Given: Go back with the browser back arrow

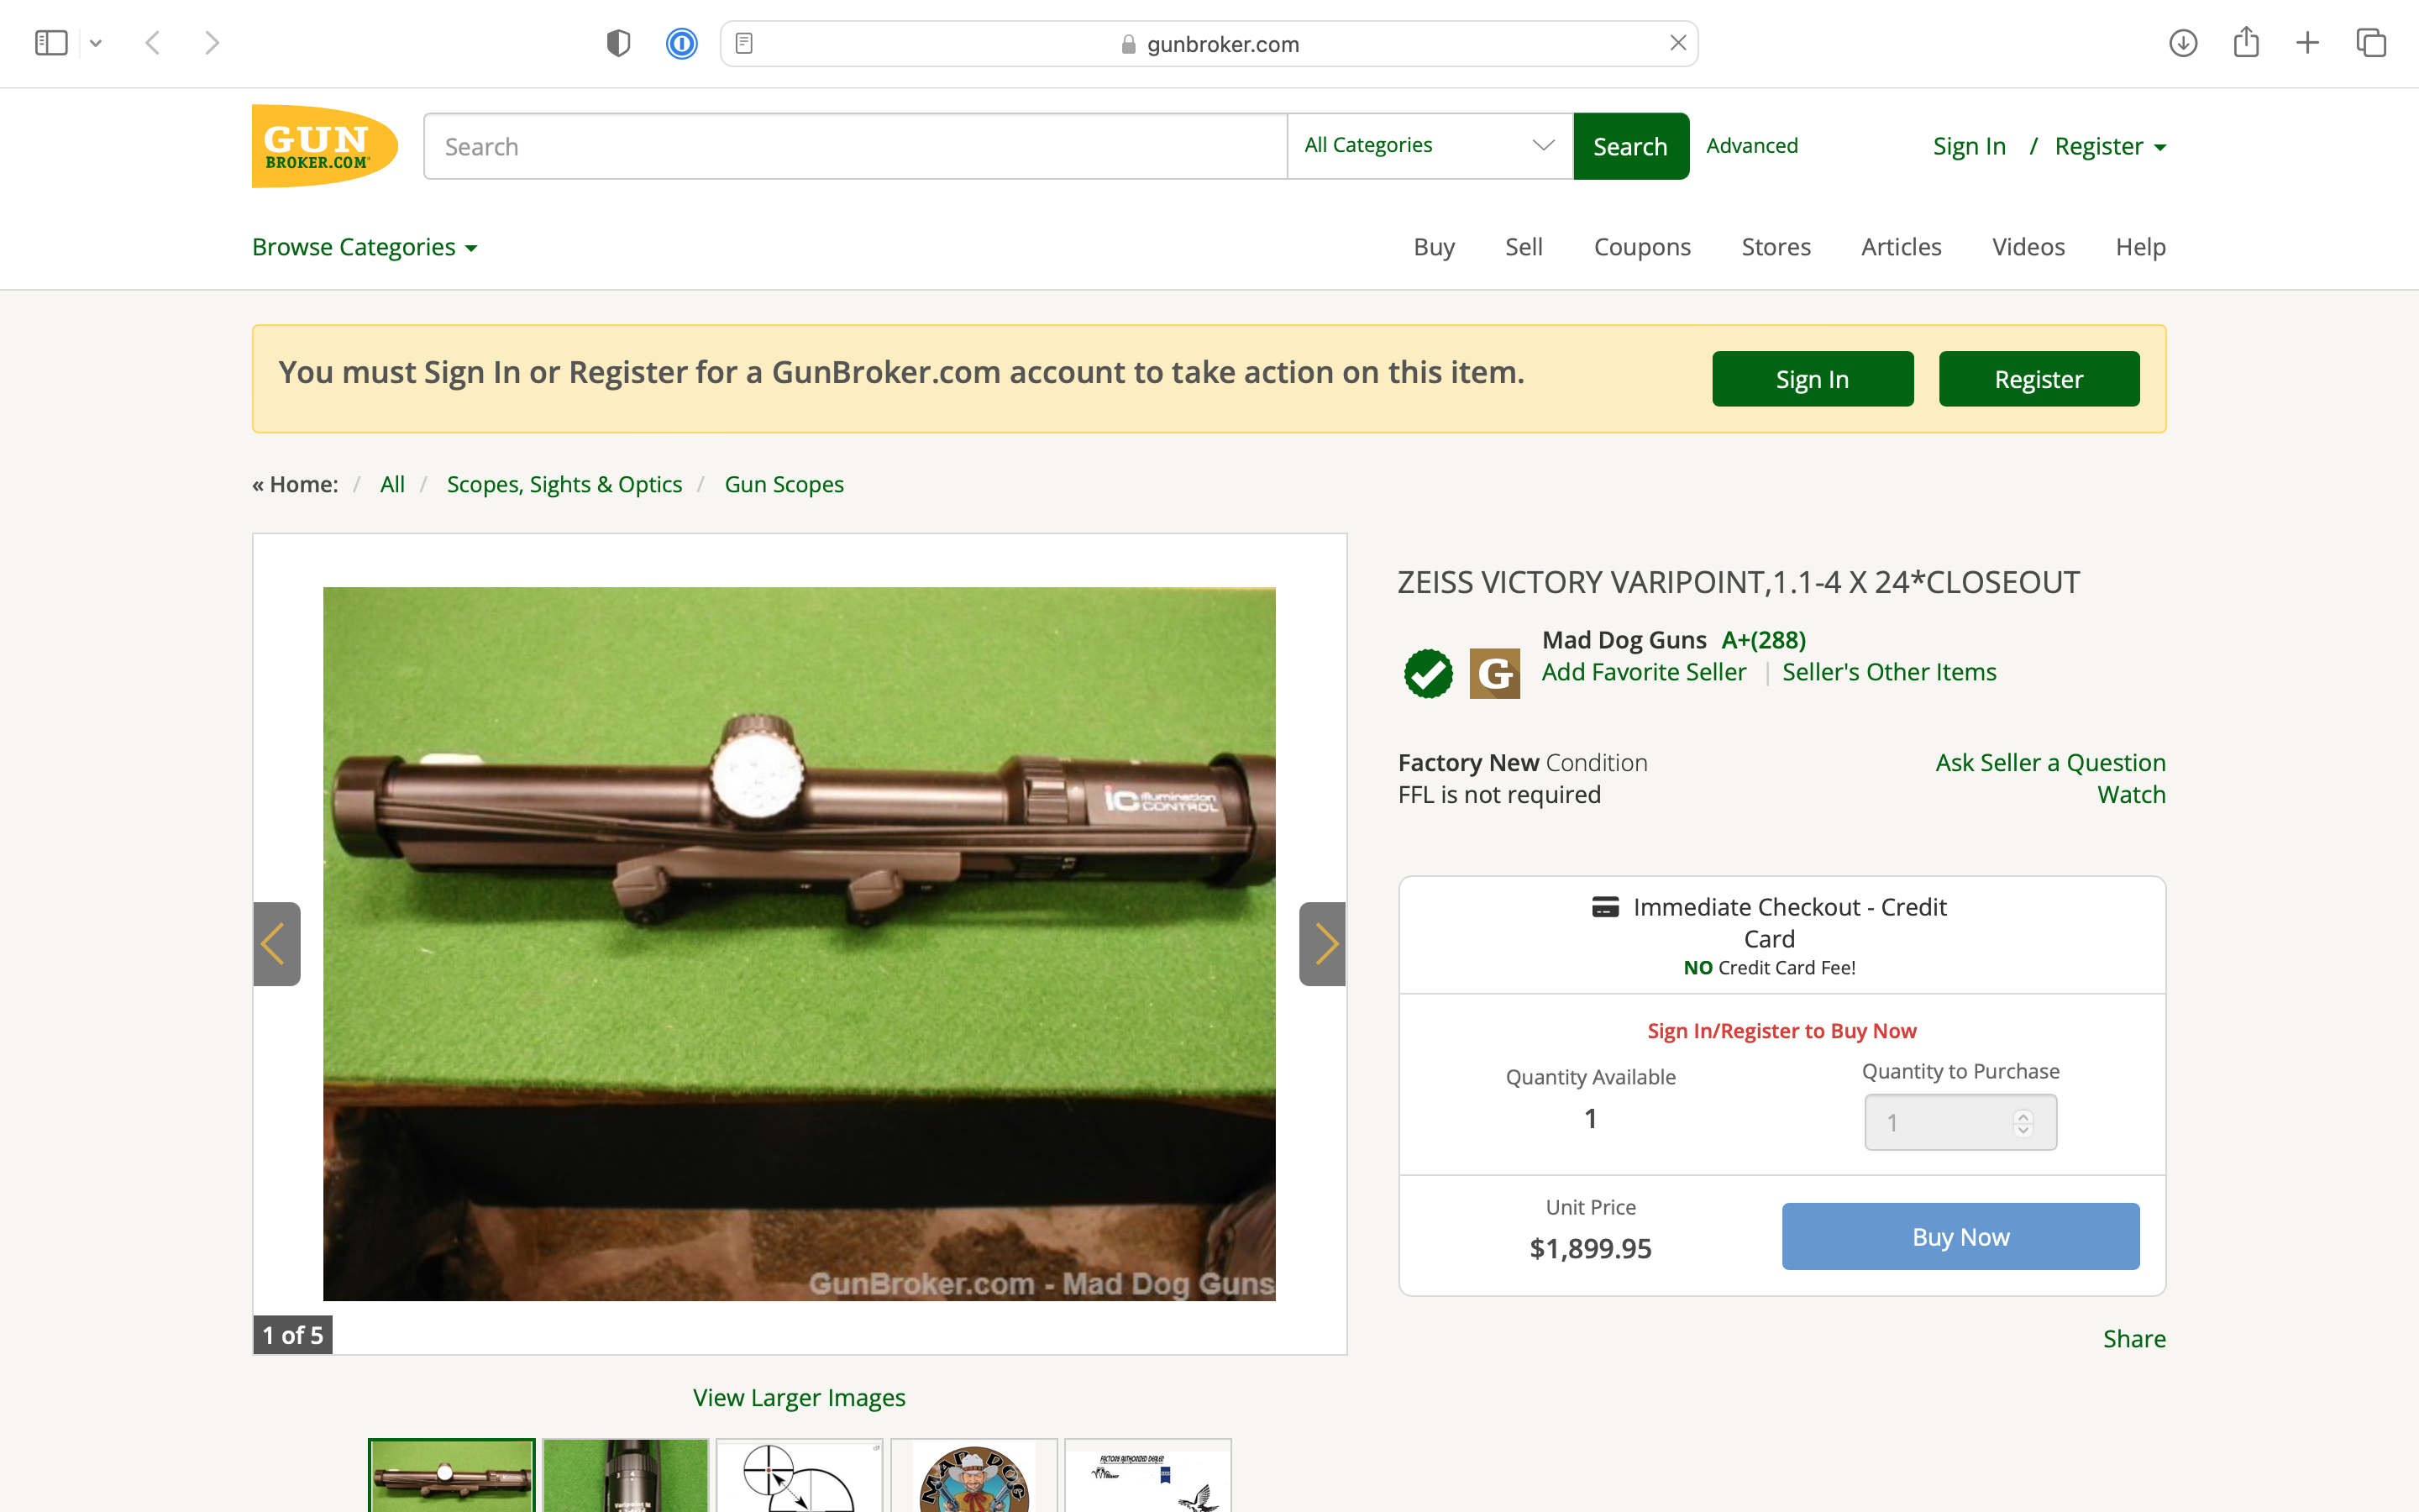Looking at the screenshot, I should [x=153, y=43].
